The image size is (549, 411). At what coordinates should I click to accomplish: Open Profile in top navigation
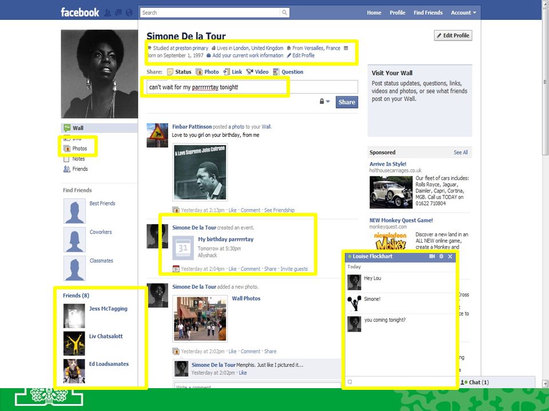[x=397, y=13]
